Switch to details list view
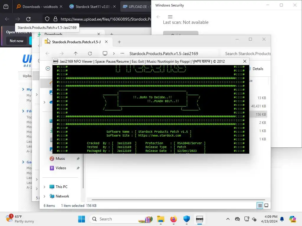Viewport: 302px width, 226px height. pyautogui.click(x=260, y=206)
